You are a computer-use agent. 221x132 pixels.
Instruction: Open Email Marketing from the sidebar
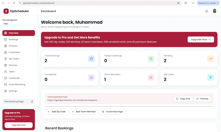pyautogui.click(x=19, y=85)
